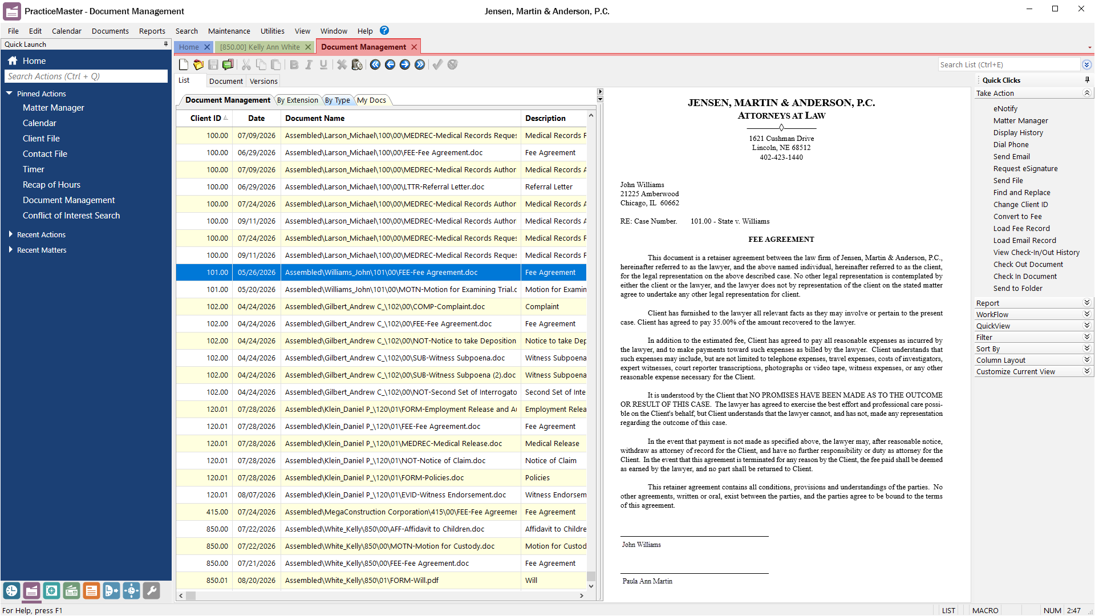
Task: Select the COMP-Complaint.doc row
Action: (x=381, y=306)
